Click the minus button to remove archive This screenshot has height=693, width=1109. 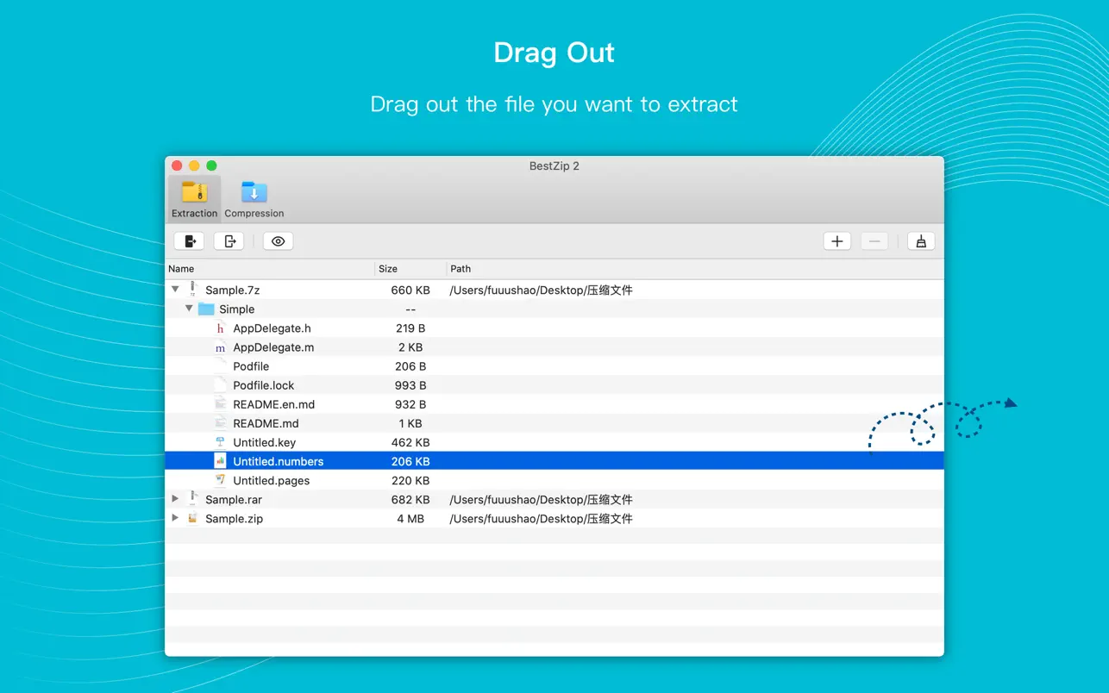(874, 241)
